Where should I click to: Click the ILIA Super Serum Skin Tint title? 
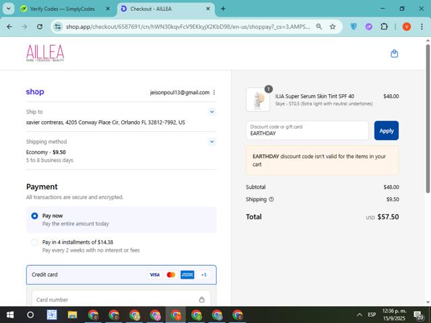tap(314, 96)
